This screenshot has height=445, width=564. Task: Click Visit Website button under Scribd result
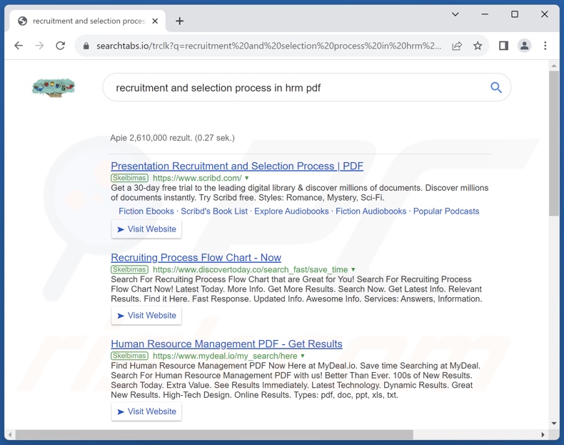pyautogui.click(x=146, y=229)
